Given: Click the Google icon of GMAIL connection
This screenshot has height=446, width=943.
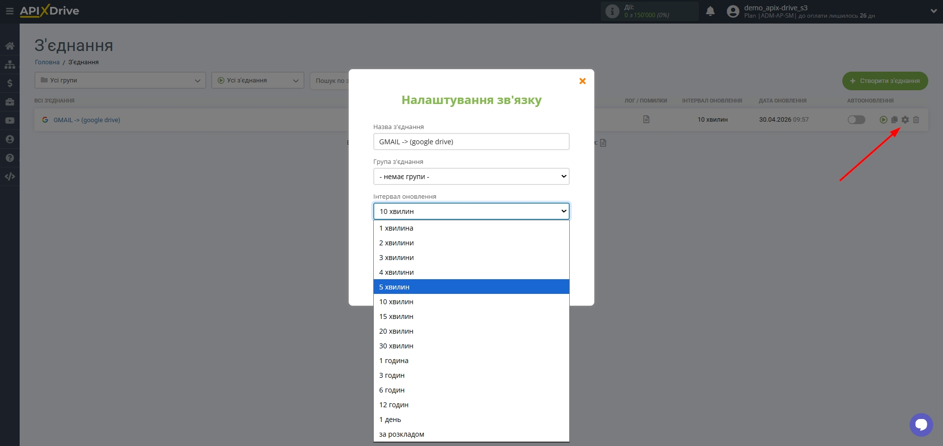Looking at the screenshot, I should tap(45, 120).
